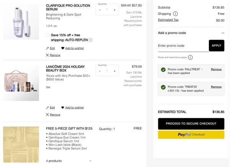Image resolution: width=230 pixels, height=167 pixels.
Task: Expand the 4 products gift list
Action: (x=90, y=161)
